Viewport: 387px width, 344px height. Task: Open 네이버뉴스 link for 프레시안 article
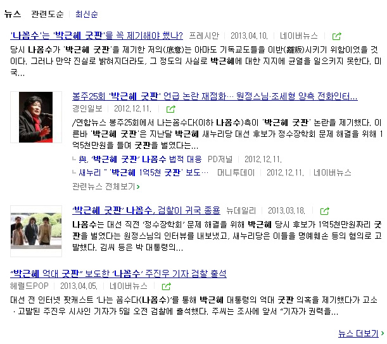tap(298, 36)
